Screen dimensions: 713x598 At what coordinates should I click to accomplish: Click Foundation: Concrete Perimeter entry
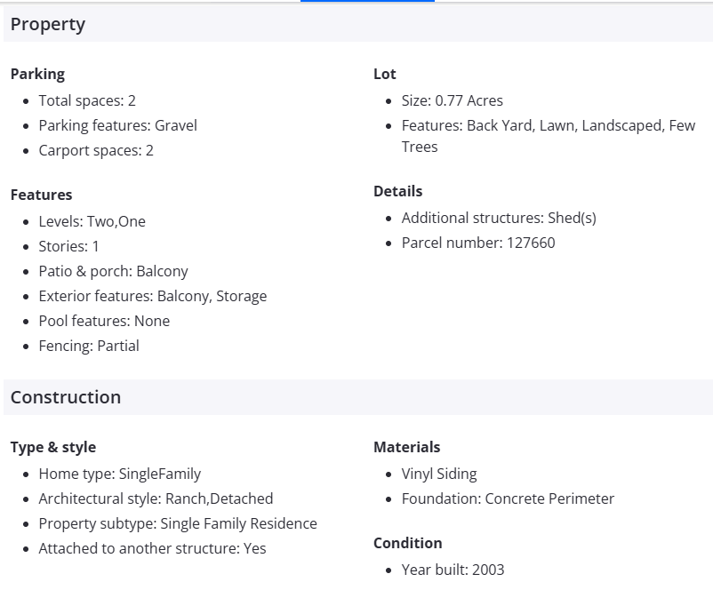point(508,498)
